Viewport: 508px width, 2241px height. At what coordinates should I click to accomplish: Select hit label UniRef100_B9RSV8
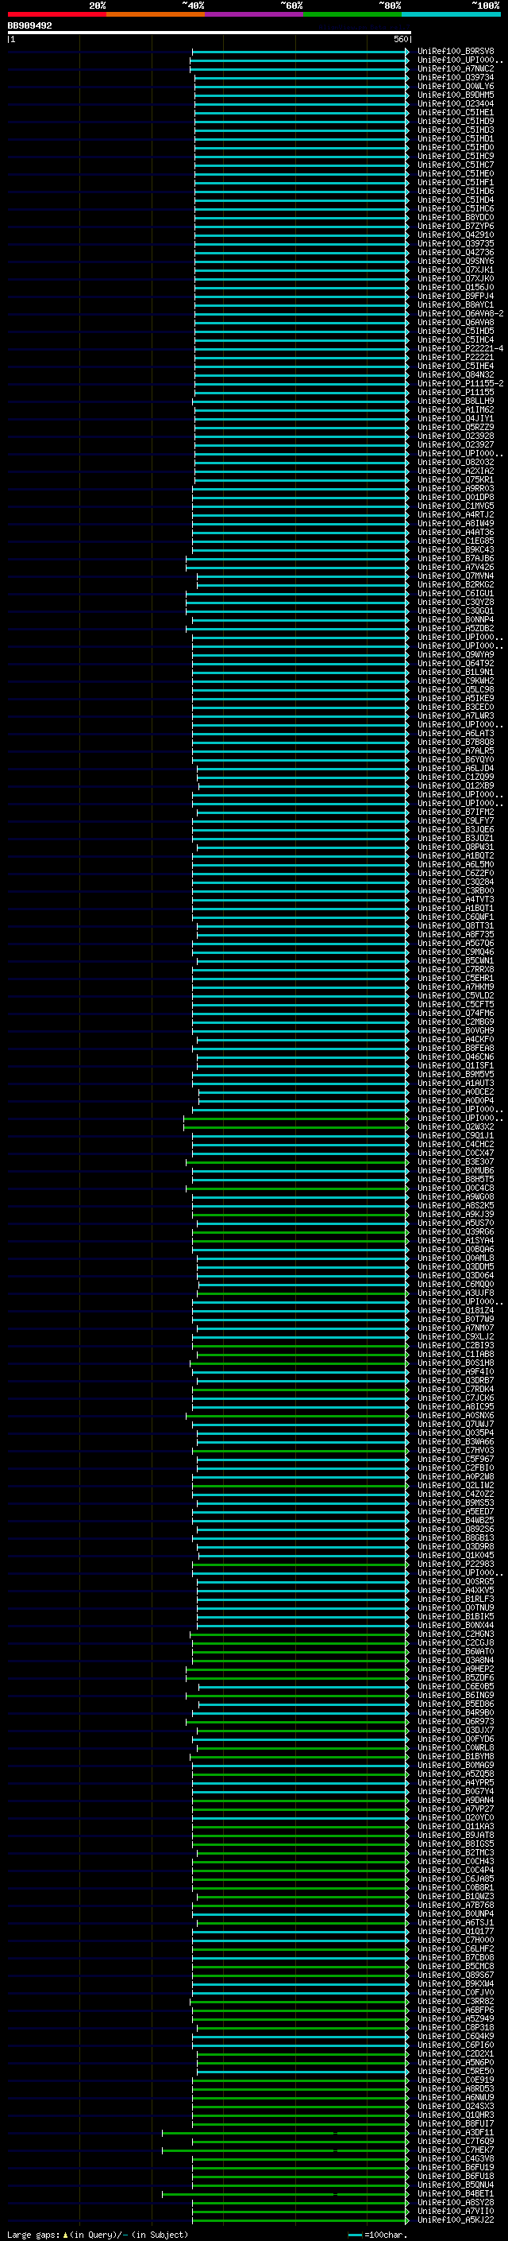point(455,52)
